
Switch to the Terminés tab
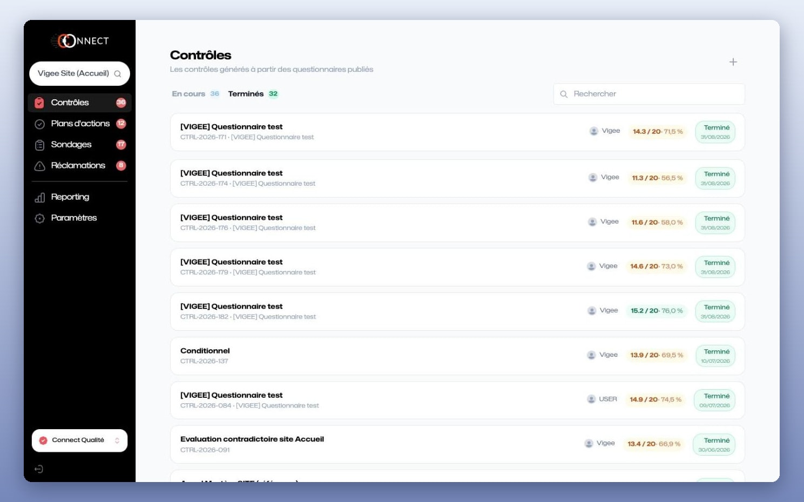[253, 94]
